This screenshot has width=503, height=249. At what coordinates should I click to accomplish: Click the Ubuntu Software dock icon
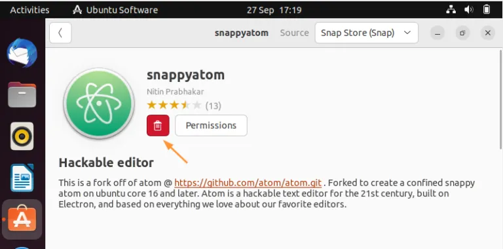(x=22, y=220)
